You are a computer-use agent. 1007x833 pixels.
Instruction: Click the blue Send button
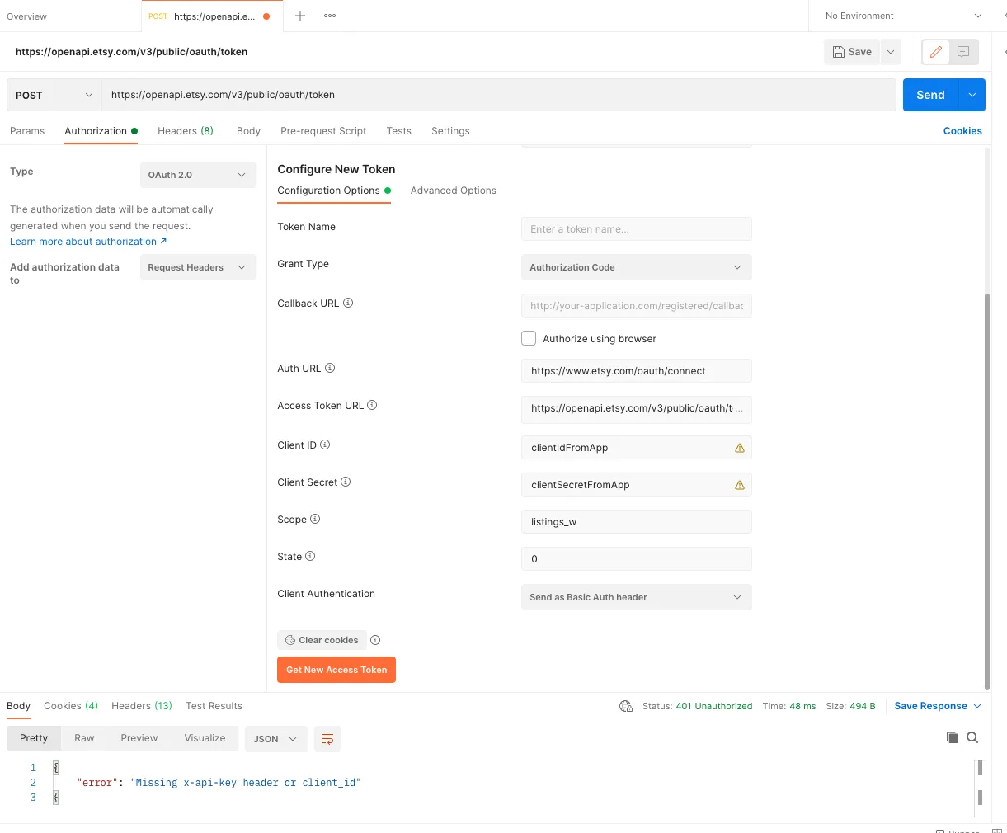(x=930, y=95)
